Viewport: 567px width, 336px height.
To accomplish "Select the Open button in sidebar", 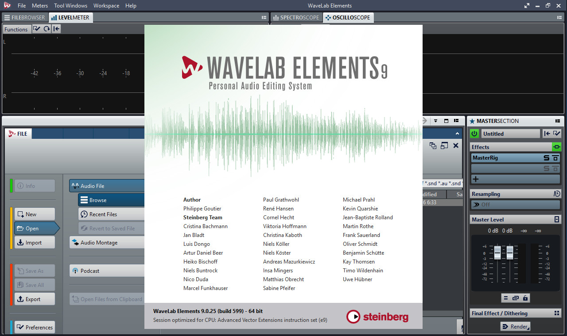I will 37,228.
